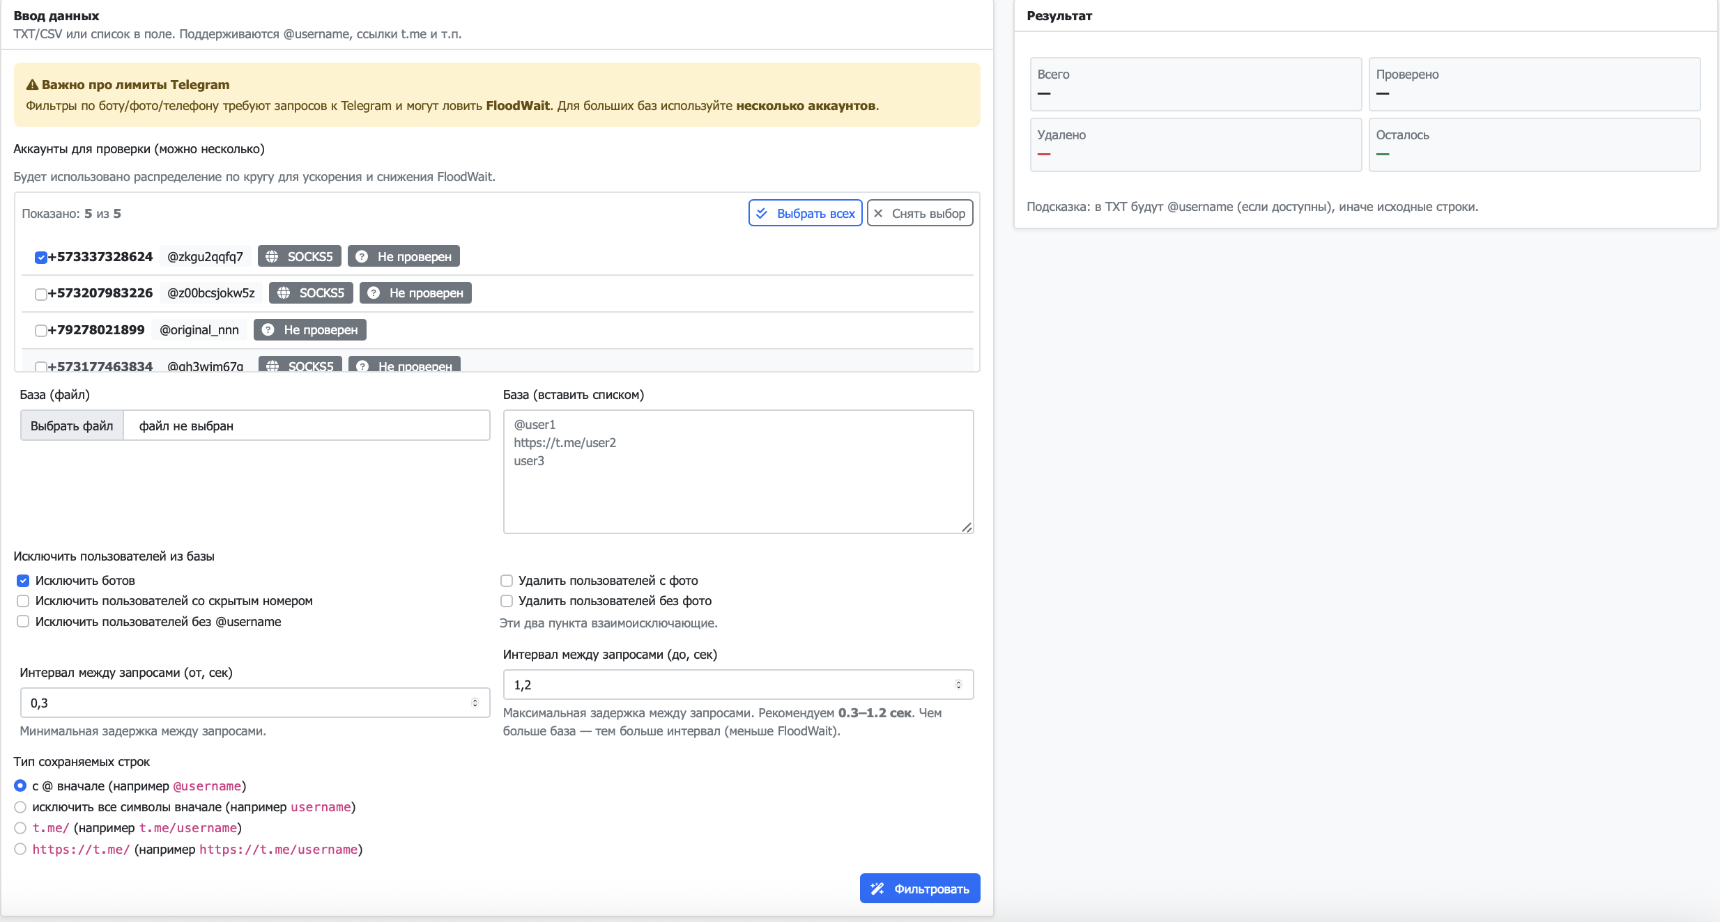
Task: Click the globe icon on first SOCKS5 badge
Action: [x=272, y=256]
